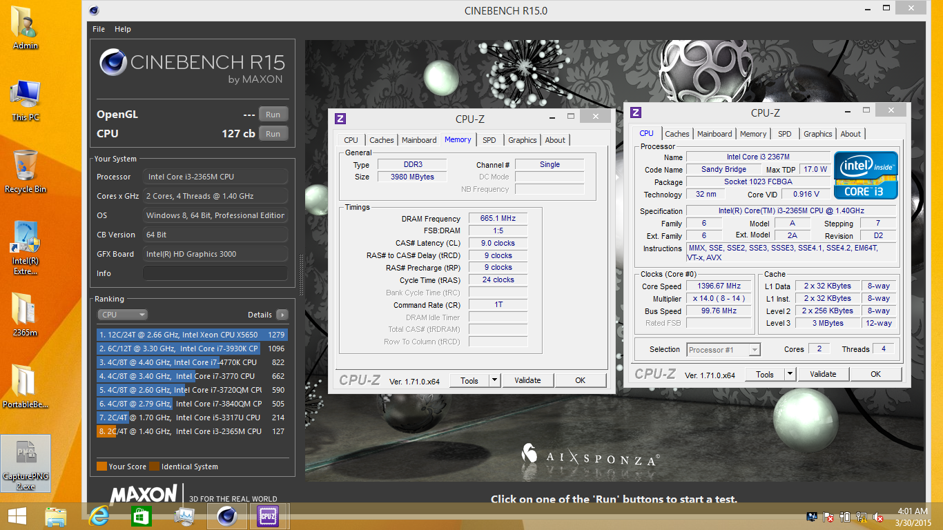Open About tab in Memory window
Image resolution: width=943 pixels, height=530 pixels.
[x=555, y=140]
